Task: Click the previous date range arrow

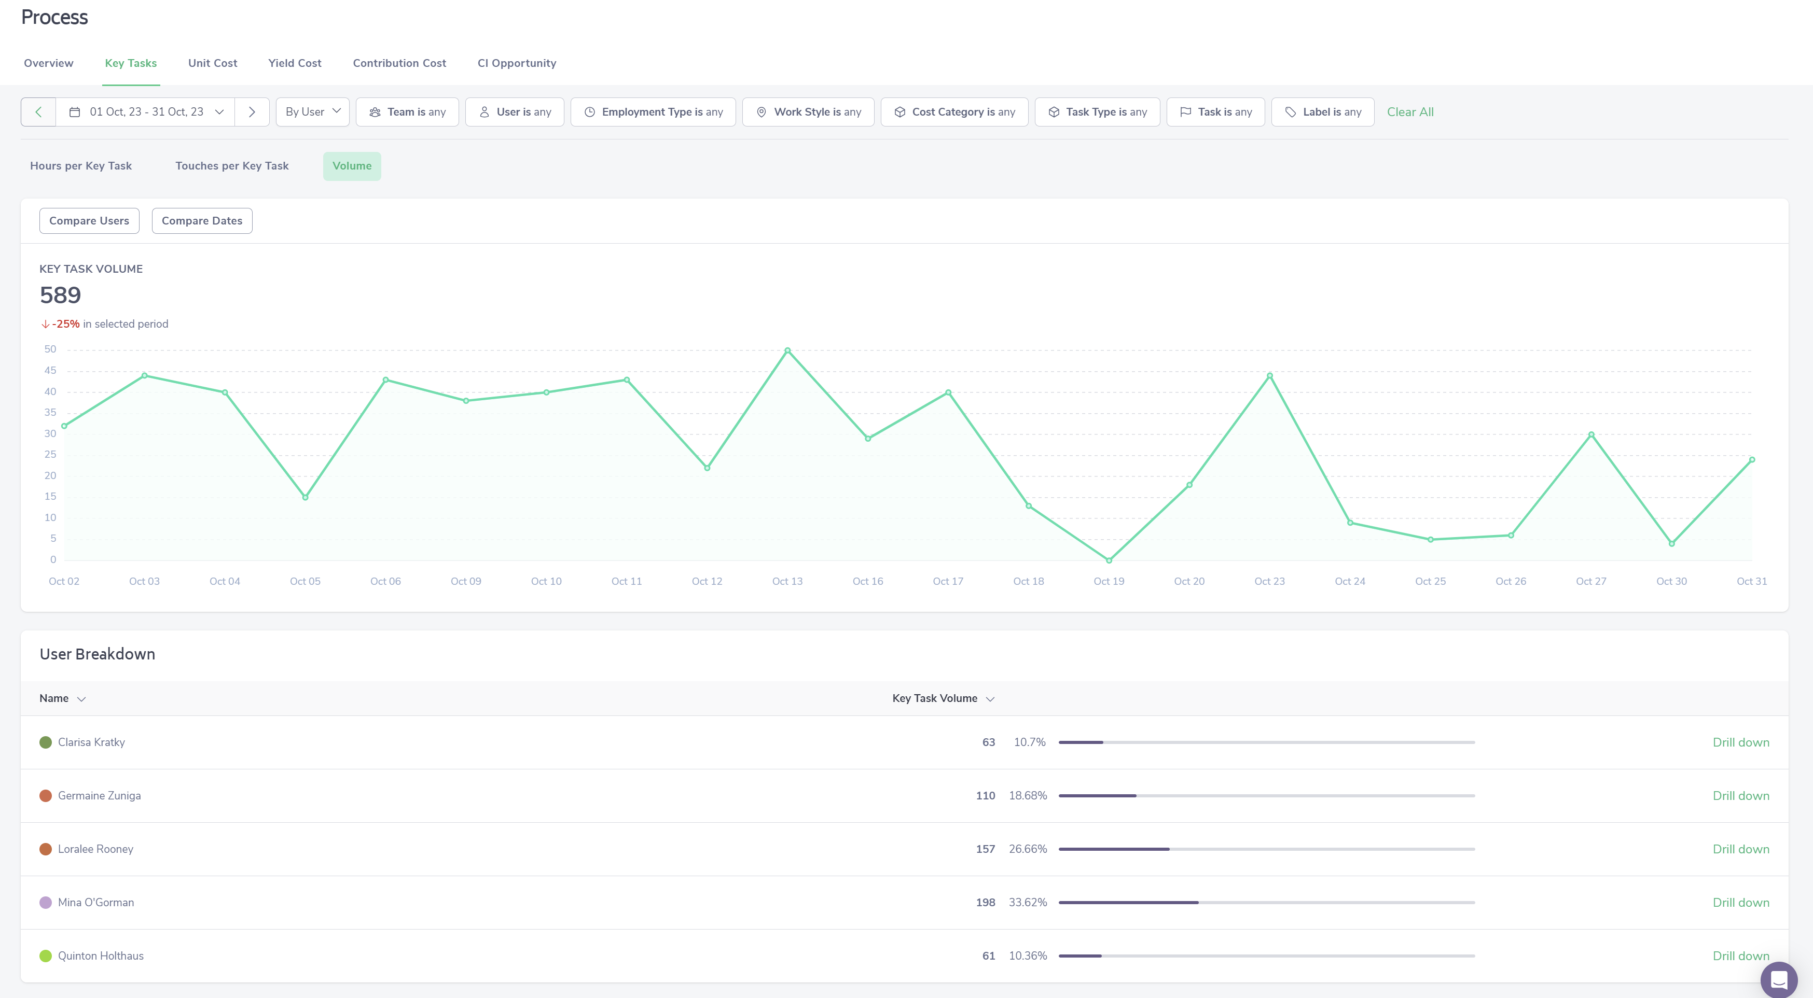Action: coord(39,112)
